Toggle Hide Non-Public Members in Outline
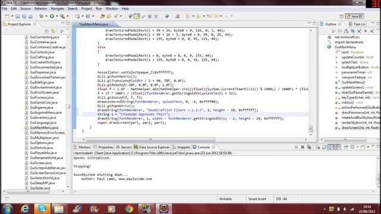381x214 pixels. tap(366, 31)
